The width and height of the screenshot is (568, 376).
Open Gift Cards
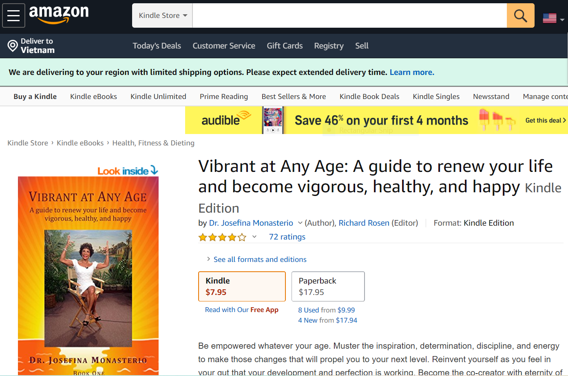[x=285, y=46]
